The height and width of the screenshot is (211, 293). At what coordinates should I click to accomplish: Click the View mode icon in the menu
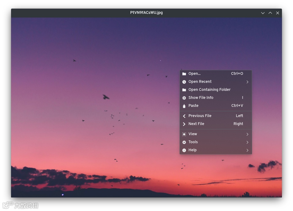[184, 134]
